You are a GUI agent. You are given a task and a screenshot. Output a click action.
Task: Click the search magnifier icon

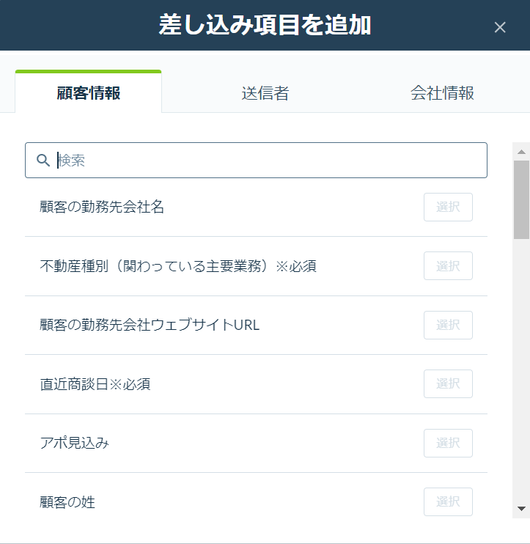click(43, 161)
